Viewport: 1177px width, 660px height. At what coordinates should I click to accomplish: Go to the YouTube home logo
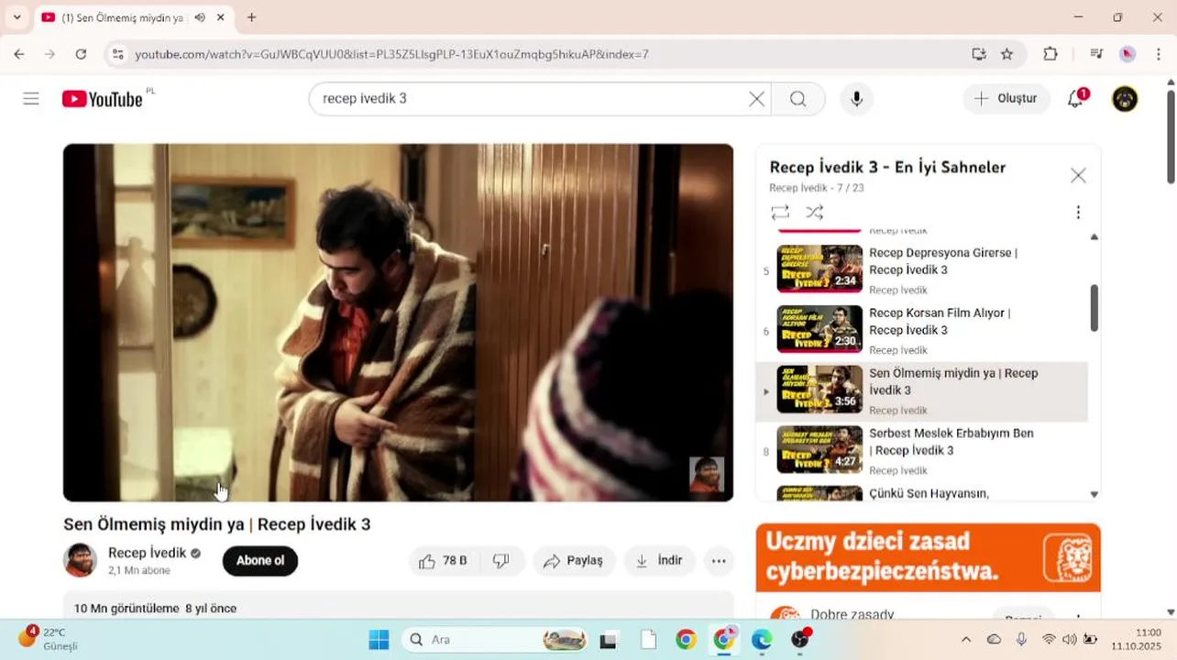tap(103, 99)
